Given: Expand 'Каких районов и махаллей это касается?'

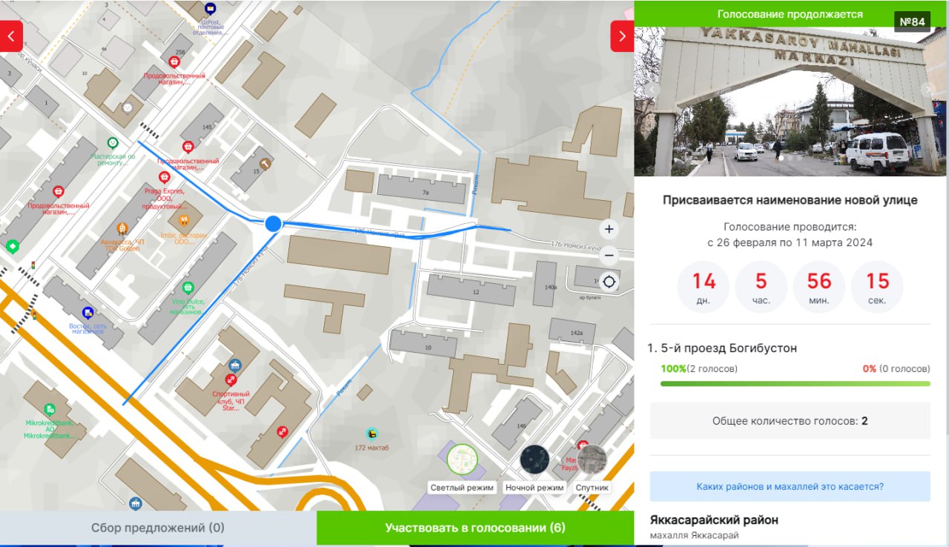Looking at the screenshot, I should click(790, 487).
